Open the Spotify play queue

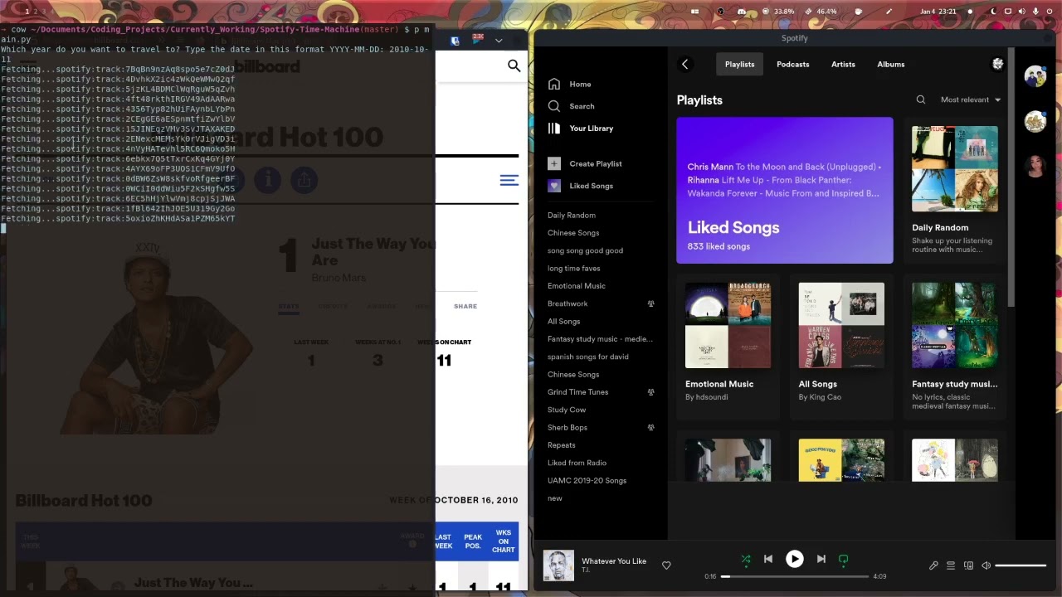[951, 565]
